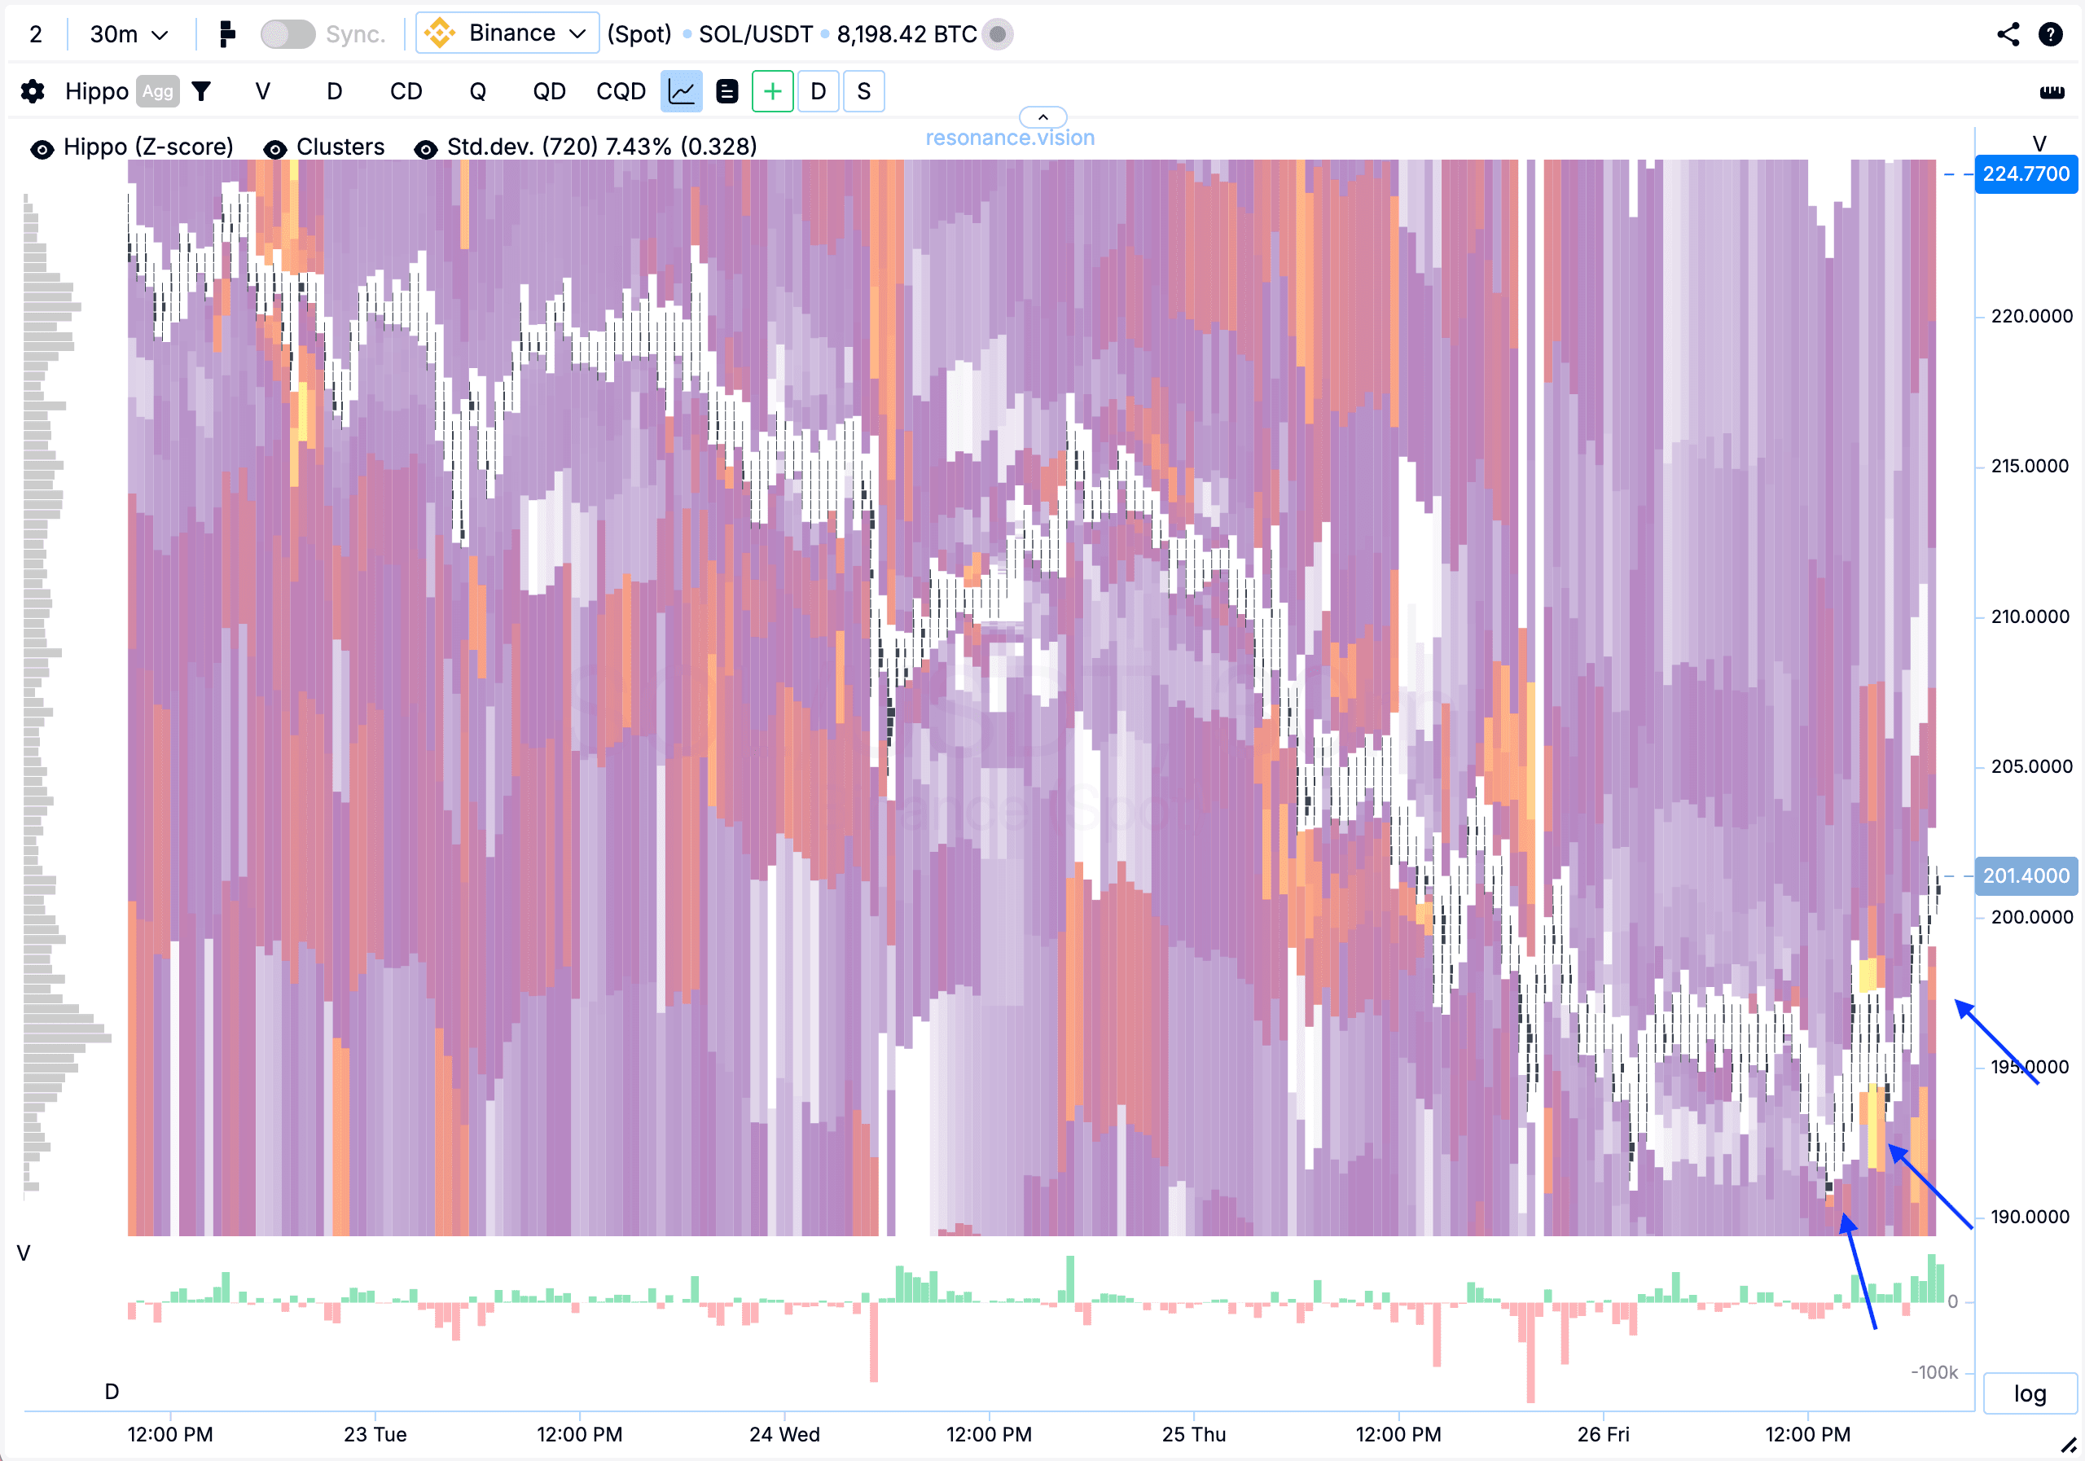Click the filter funnel icon

(x=202, y=92)
